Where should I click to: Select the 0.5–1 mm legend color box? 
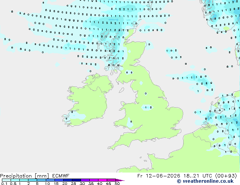(x=15, y=180)
